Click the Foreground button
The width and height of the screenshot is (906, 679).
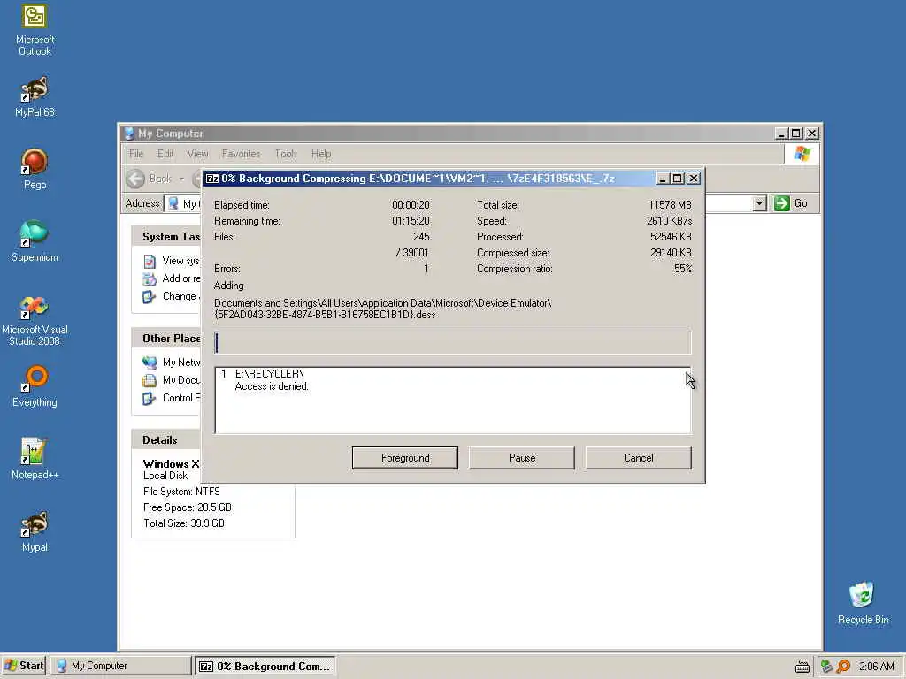coord(405,458)
